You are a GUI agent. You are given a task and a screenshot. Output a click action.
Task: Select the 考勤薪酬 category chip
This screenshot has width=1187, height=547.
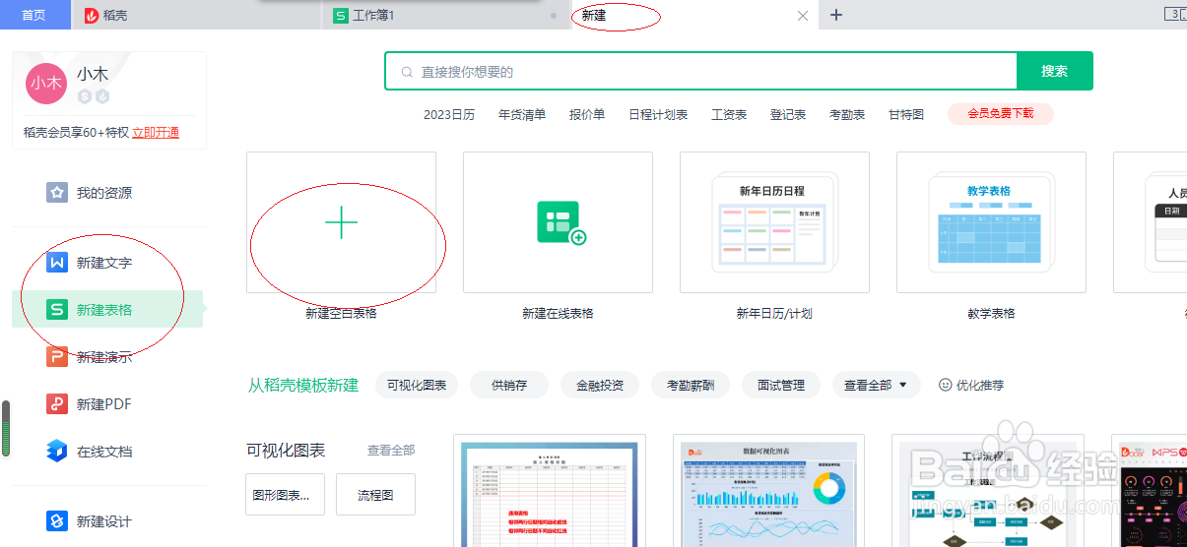pyautogui.click(x=691, y=385)
